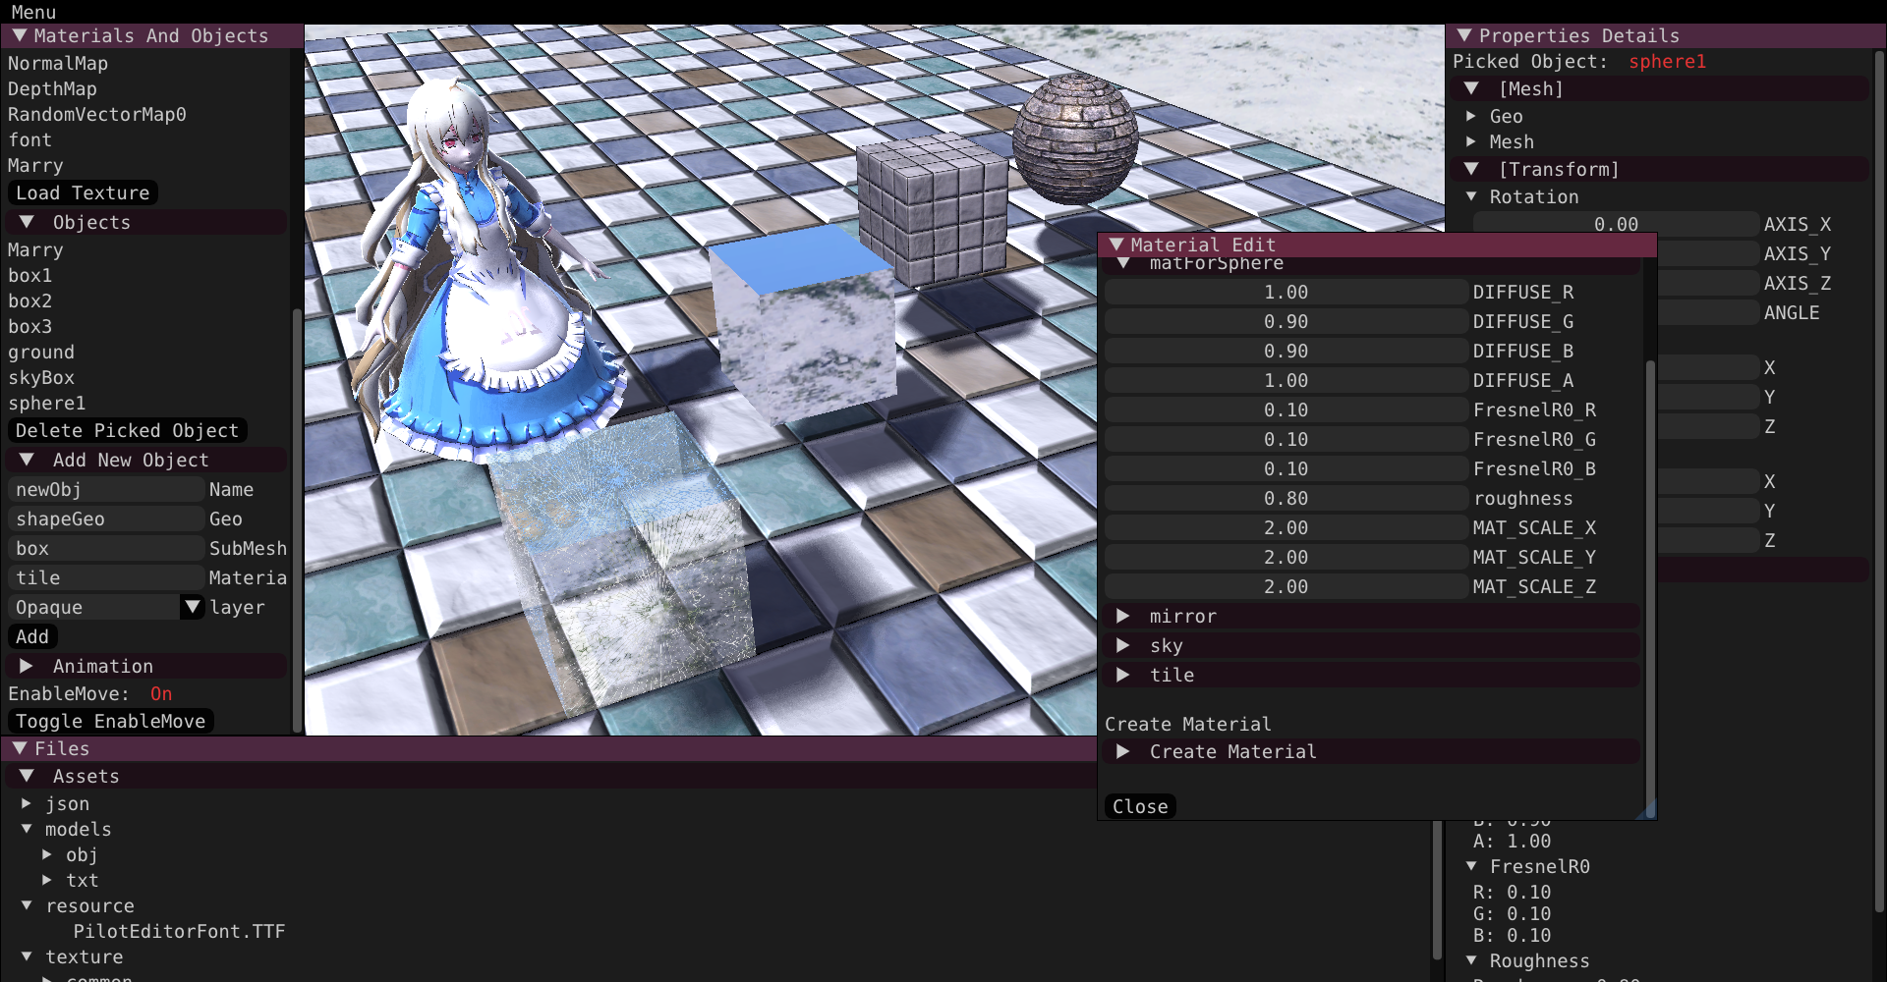The height and width of the screenshot is (982, 1887).
Task: Expand the mirror material
Action: [x=1123, y=617]
